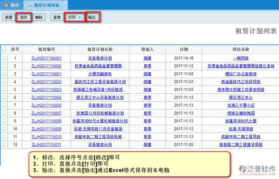Toggle the select-all checkbox in the header

(4, 49)
